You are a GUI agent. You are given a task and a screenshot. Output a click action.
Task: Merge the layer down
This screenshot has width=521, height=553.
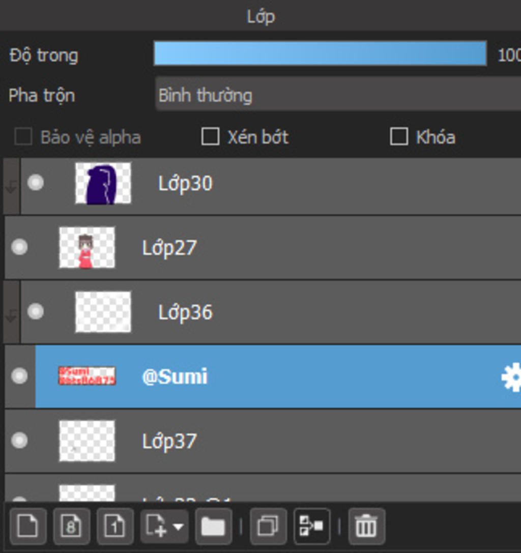point(312,527)
